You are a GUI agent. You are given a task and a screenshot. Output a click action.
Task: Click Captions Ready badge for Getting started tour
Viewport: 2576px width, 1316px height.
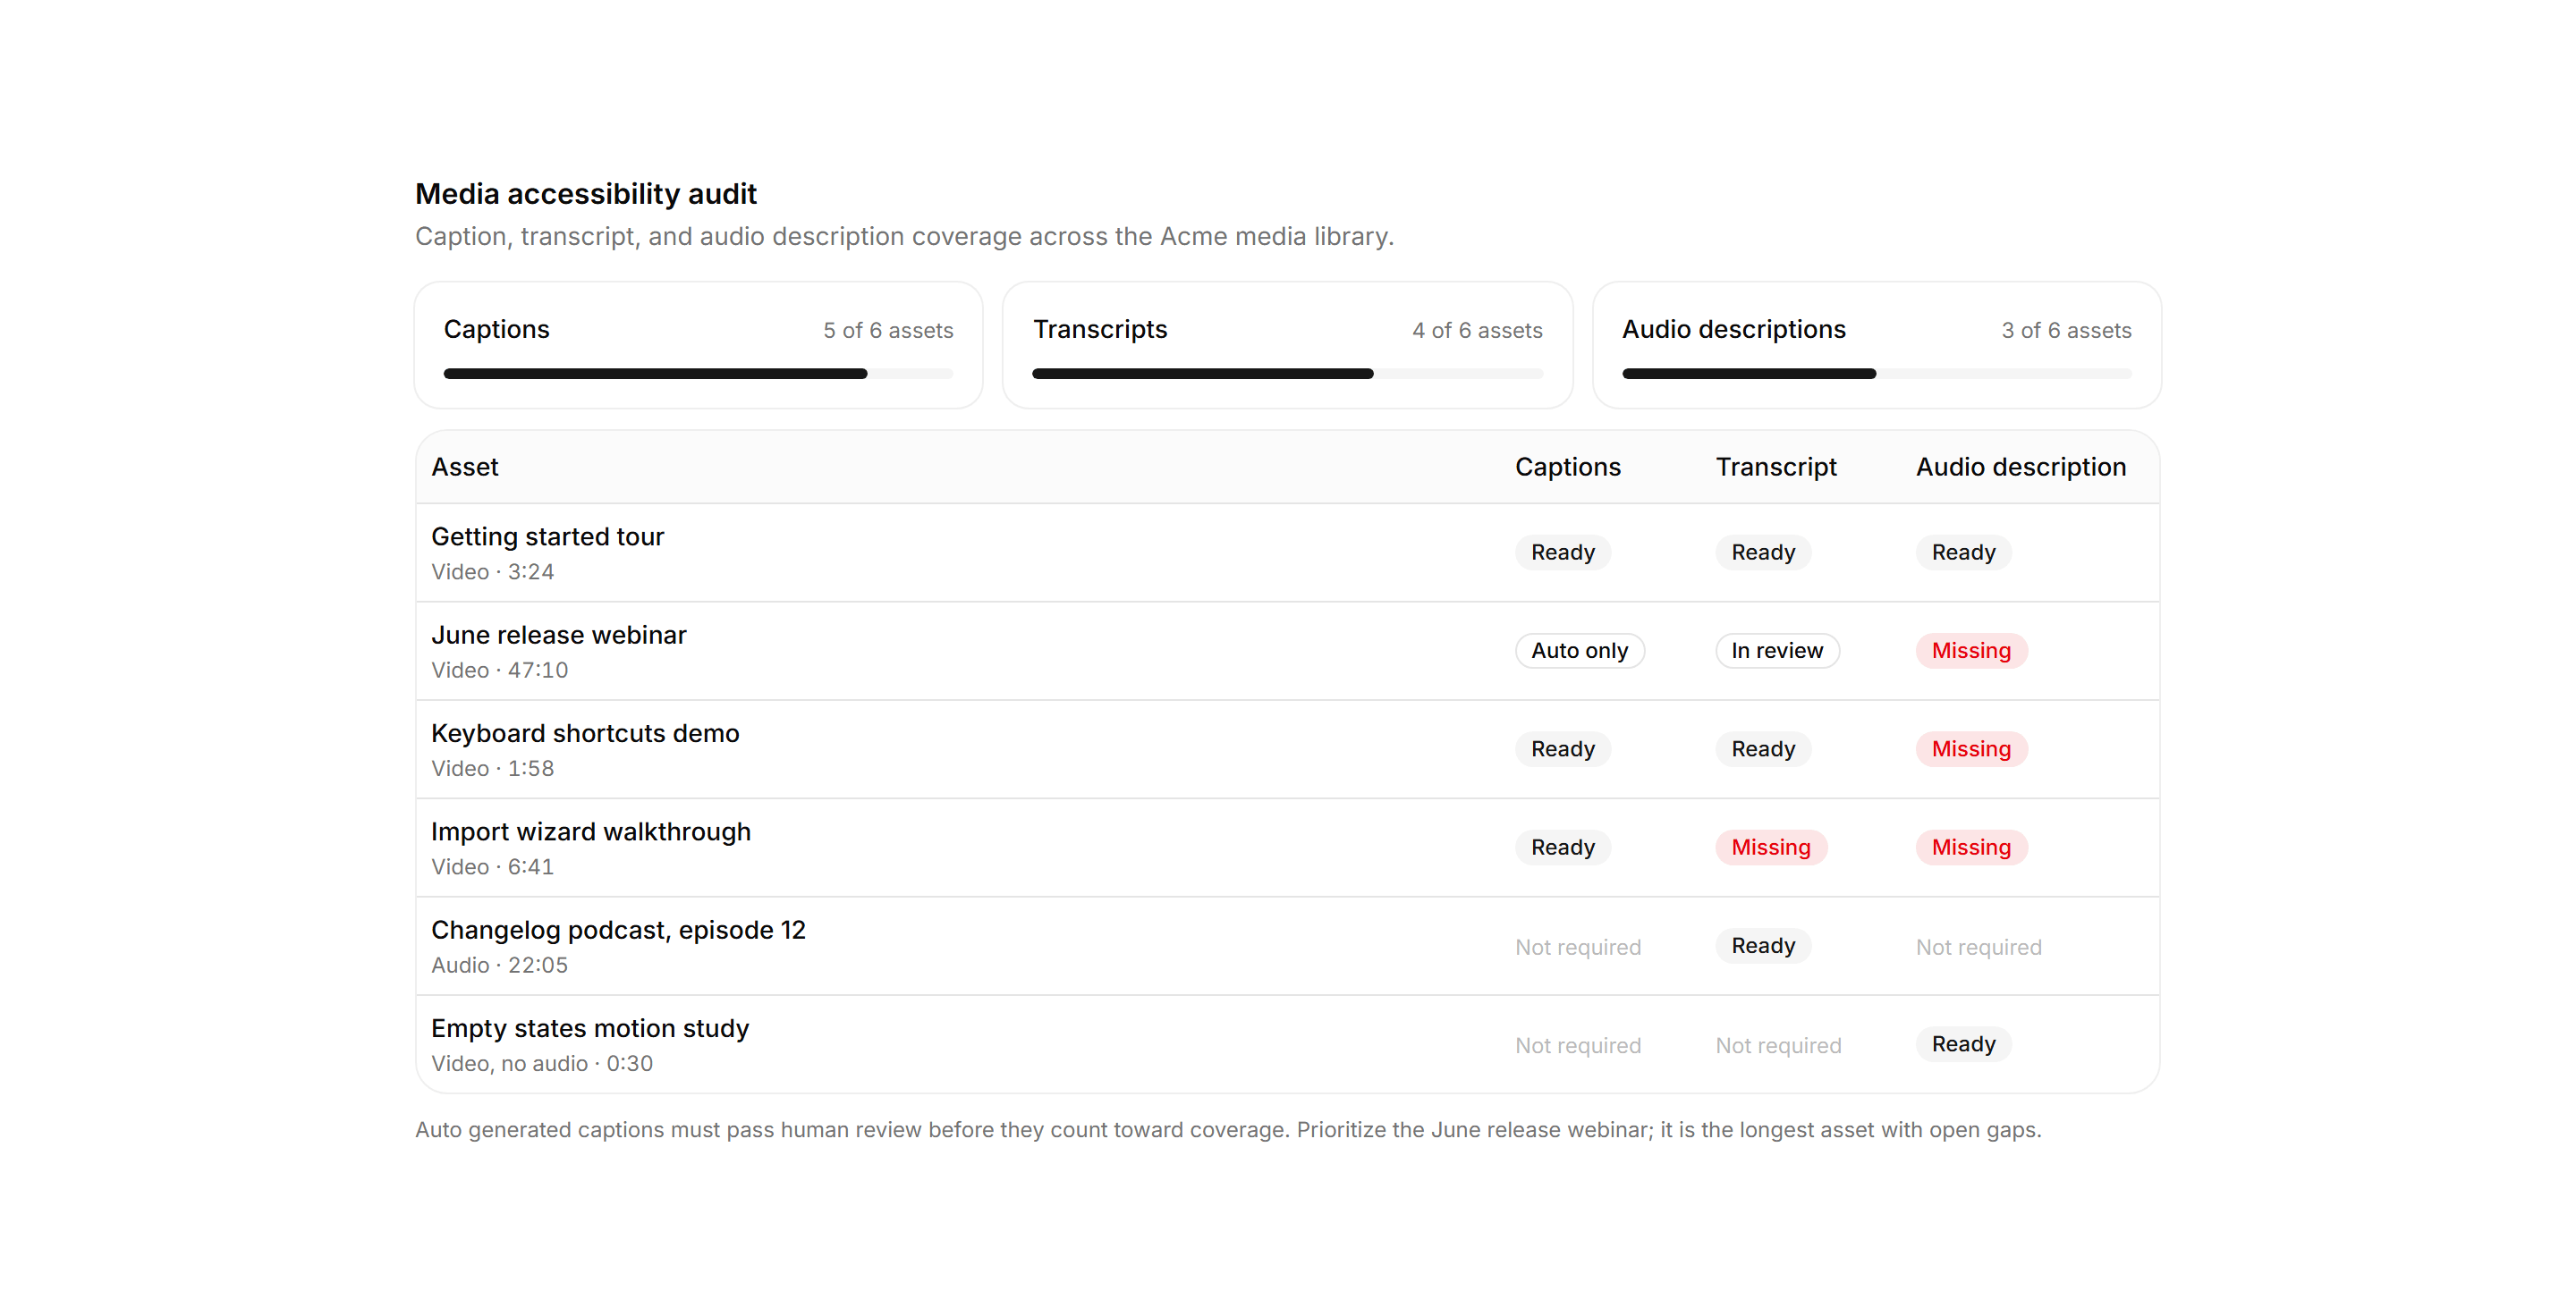[x=1563, y=553]
